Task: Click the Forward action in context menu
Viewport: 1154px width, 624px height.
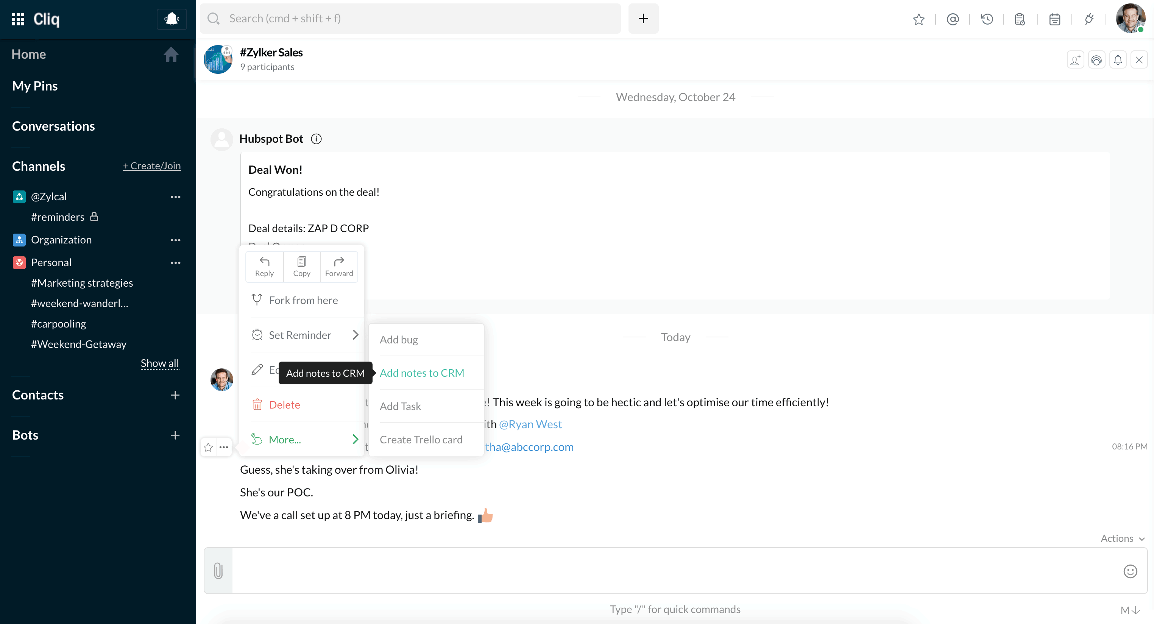Action: coord(339,267)
